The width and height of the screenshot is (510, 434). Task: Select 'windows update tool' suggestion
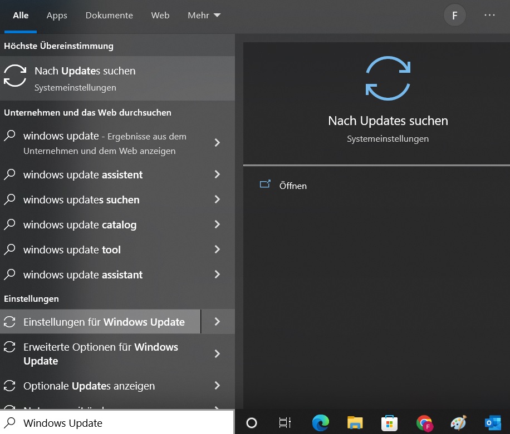[x=100, y=250]
